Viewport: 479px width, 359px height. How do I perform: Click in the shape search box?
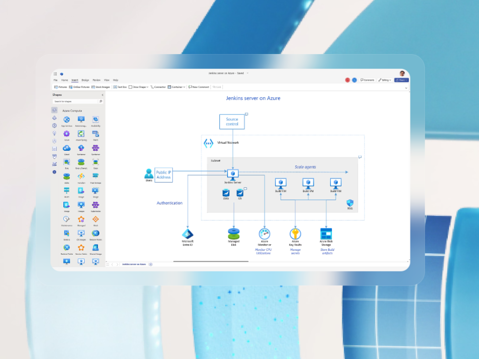point(77,101)
